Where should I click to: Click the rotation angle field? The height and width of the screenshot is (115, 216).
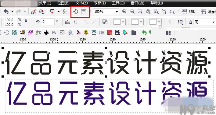coord(47,22)
